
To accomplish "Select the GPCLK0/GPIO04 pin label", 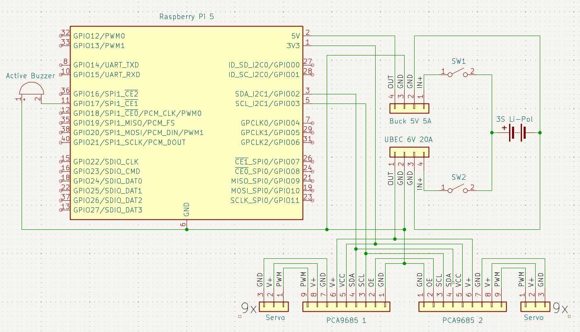I will (x=270, y=123).
